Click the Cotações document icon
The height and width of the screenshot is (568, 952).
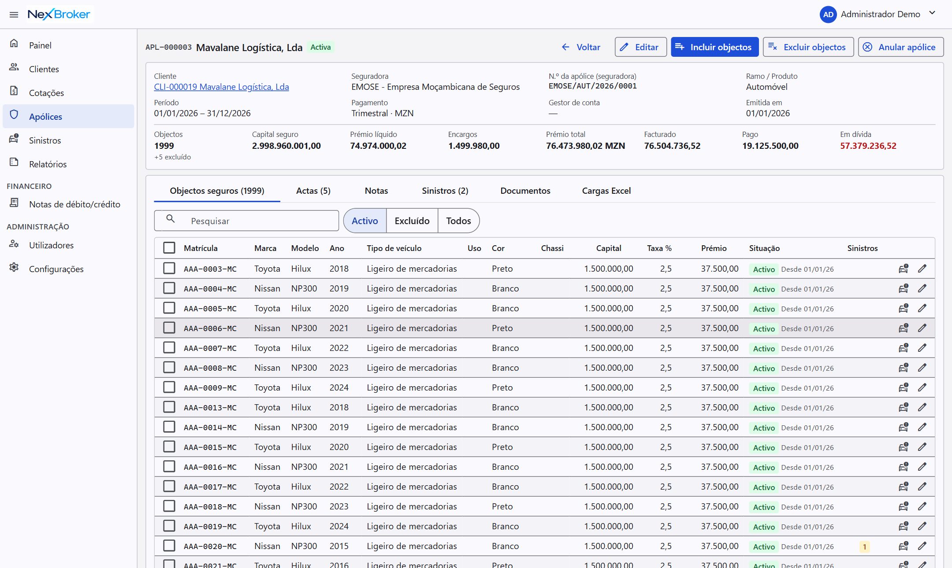click(14, 91)
